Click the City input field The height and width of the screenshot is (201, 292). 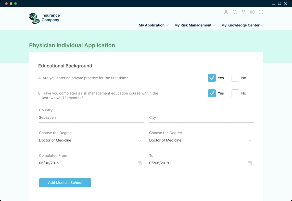[202, 118]
